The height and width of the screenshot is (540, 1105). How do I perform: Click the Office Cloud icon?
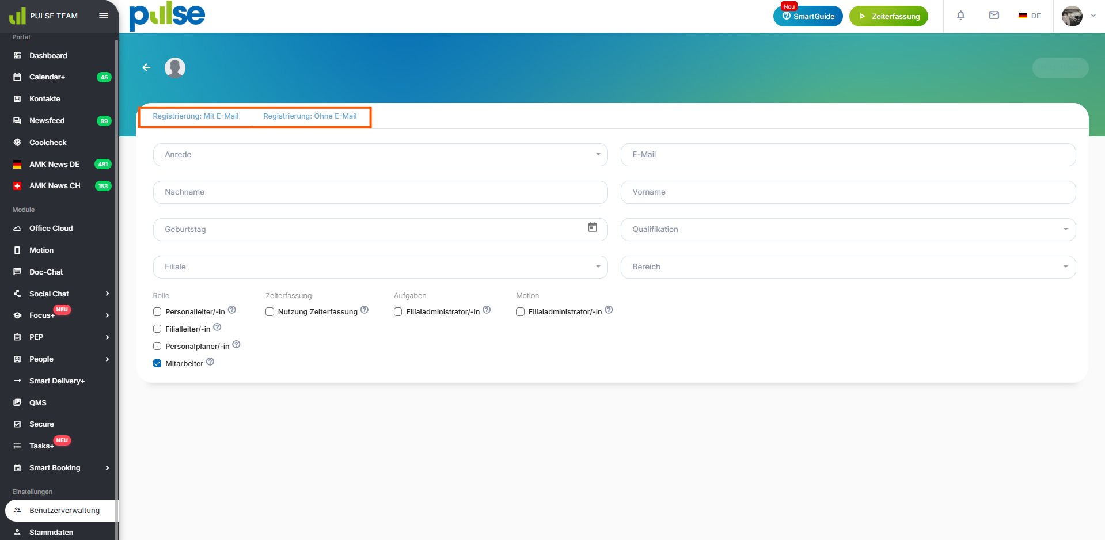17,229
